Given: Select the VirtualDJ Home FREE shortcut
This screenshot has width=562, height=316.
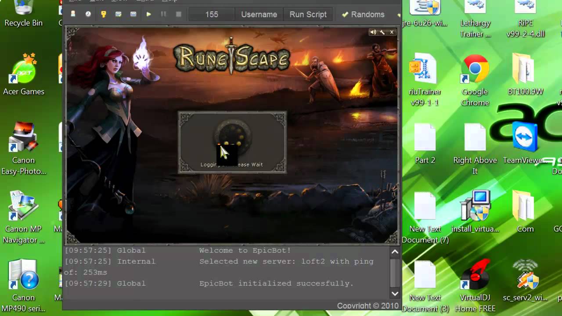Looking at the screenshot, I should (x=475, y=286).
